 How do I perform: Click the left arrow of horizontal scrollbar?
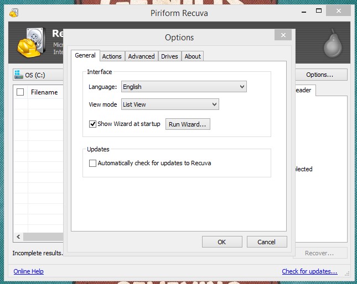coord(18,236)
